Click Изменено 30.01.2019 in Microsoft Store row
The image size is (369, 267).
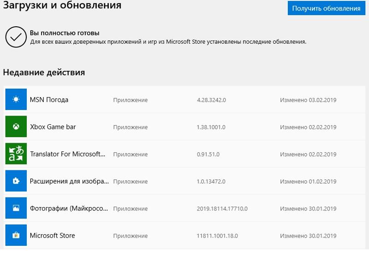(x=308, y=236)
